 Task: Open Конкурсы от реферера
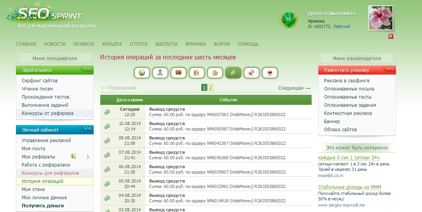pos(47,113)
